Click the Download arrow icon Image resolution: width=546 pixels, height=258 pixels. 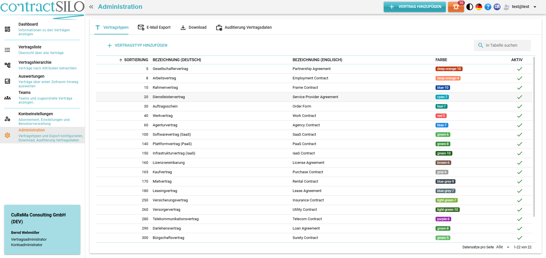183,27
